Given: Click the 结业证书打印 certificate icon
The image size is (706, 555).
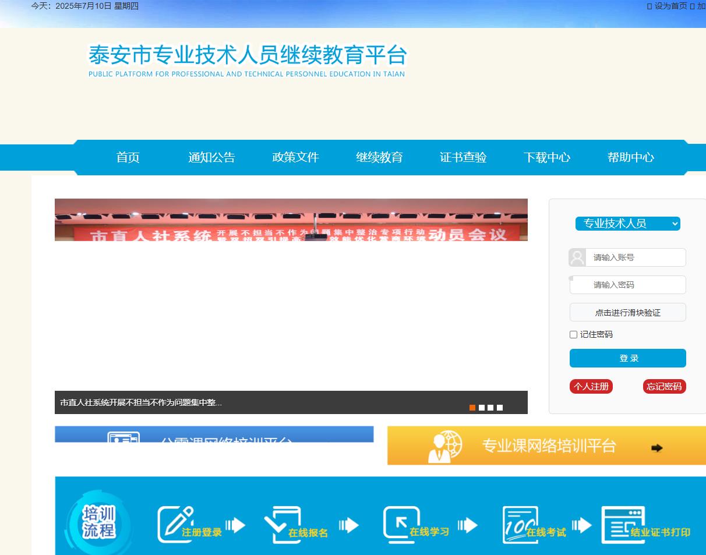Looking at the screenshot, I should coord(622,524).
